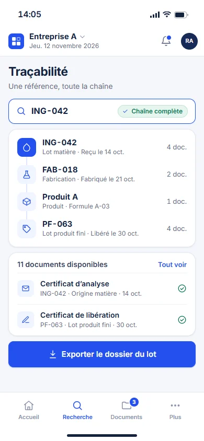This screenshot has width=204, height=441.
Task: Open the Produit A row title
Action: 60,197
